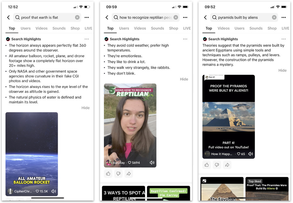Switch to Videos tab on the flat earth screen
Screen dimensions: 293x203
coord(41,28)
